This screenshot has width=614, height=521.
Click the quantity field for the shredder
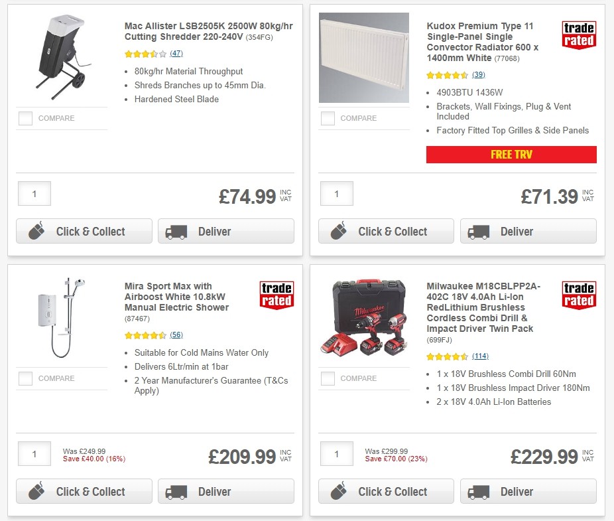coord(34,194)
